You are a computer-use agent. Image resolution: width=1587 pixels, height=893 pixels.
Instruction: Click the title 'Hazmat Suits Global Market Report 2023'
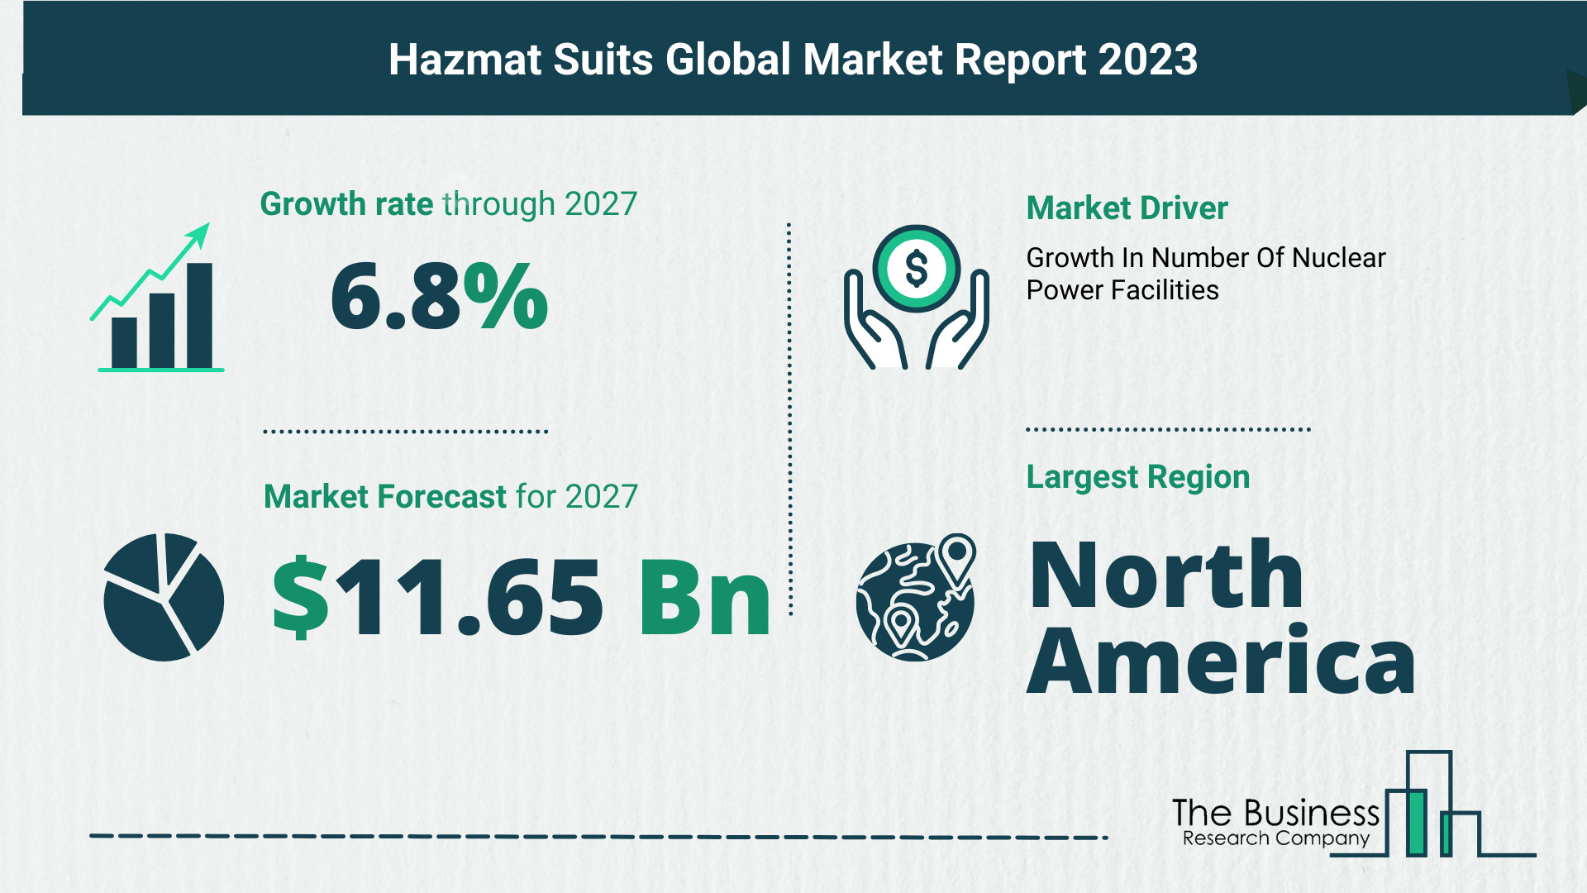click(793, 60)
